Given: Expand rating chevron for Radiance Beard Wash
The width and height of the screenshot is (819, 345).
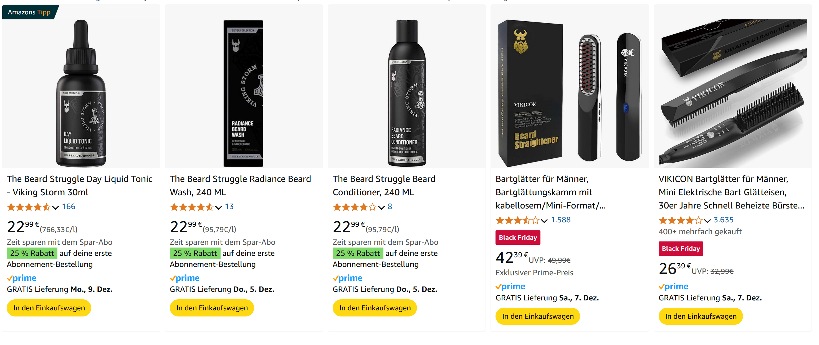Looking at the screenshot, I should [218, 208].
